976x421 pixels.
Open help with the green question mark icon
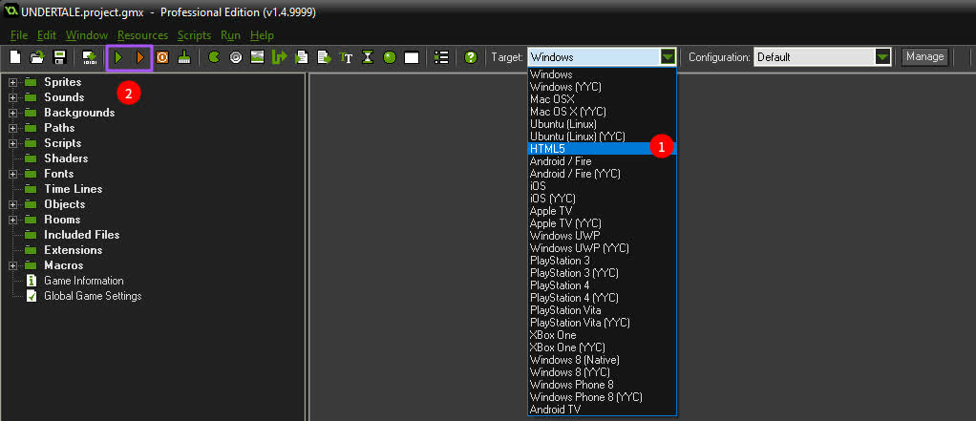471,57
